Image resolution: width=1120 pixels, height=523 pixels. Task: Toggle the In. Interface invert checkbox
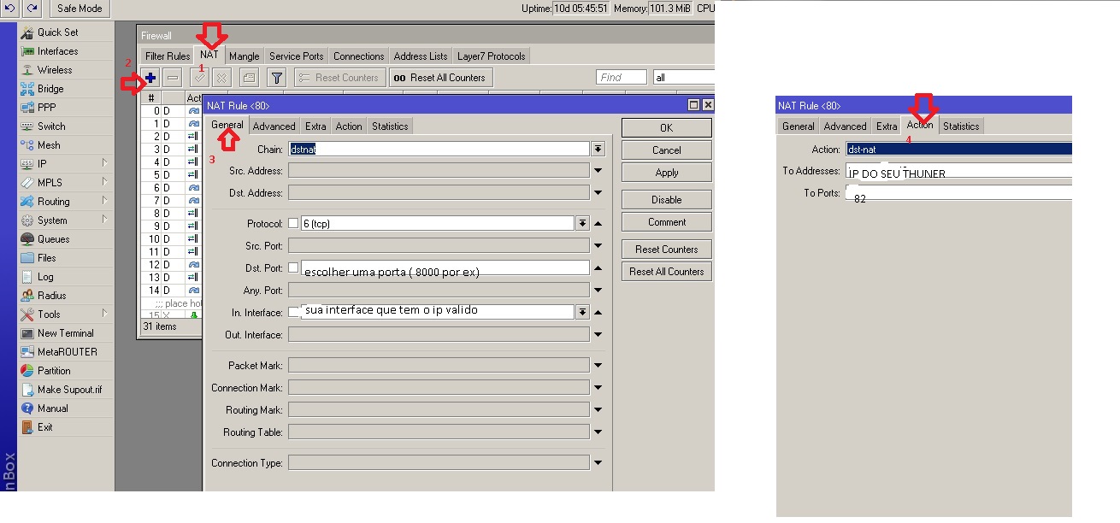(293, 312)
